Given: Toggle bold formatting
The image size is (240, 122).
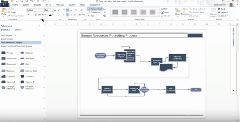Looking at the screenshot, I should coord(28,15).
